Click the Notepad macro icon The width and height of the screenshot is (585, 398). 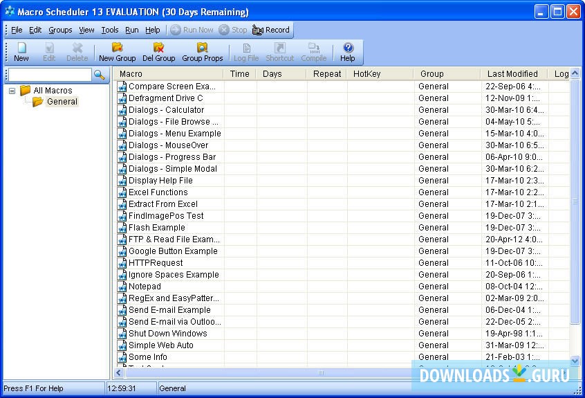click(122, 287)
